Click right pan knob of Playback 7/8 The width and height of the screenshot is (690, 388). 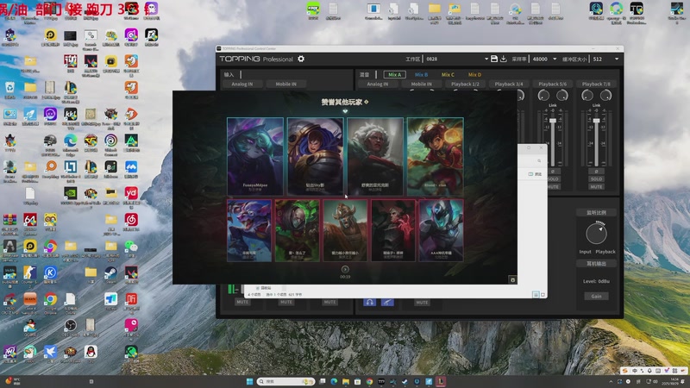click(606, 95)
